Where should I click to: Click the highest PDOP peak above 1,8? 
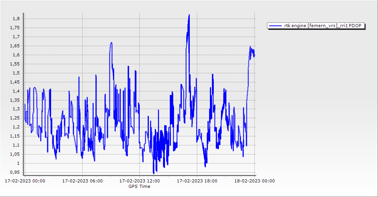tap(189, 15)
